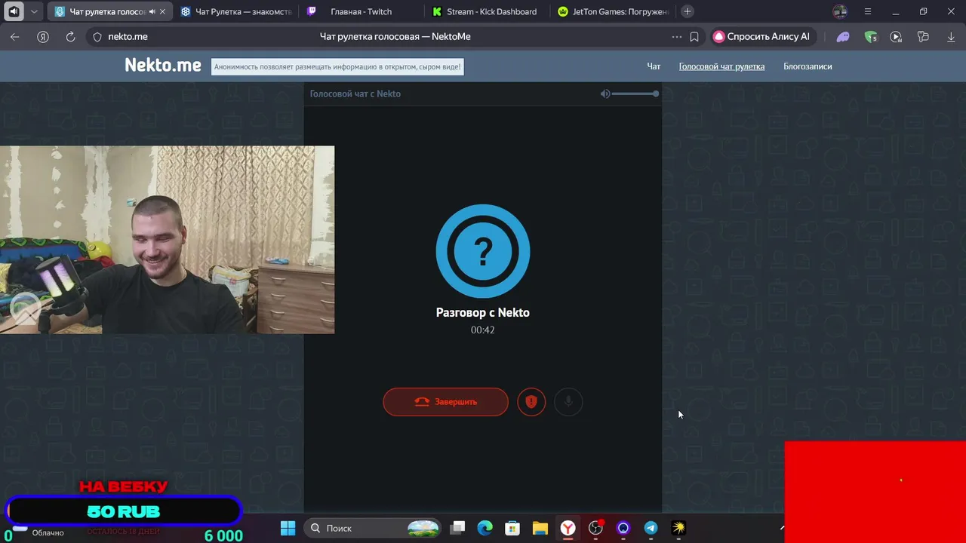Click the Разговор с Nekto heading
The height and width of the screenshot is (543, 966).
(x=483, y=312)
